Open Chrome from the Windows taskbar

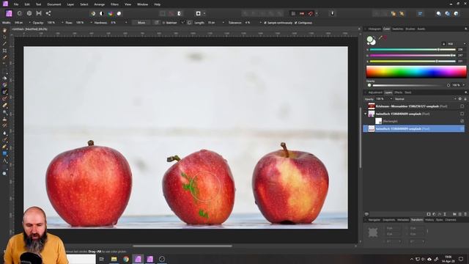pyautogui.click(x=126, y=259)
